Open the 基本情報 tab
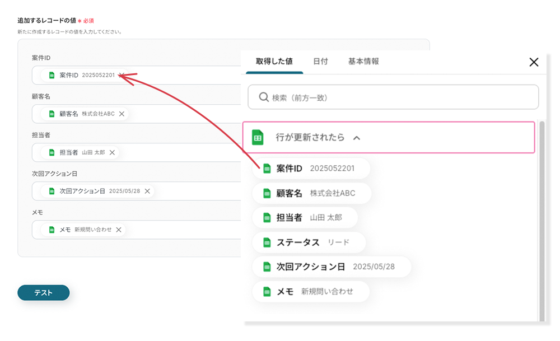The height and width of the screenshot is (341, 560). (x=363, y=62)
